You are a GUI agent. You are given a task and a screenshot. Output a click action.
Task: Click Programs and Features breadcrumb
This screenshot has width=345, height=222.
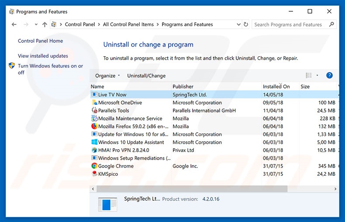point(187,24)
